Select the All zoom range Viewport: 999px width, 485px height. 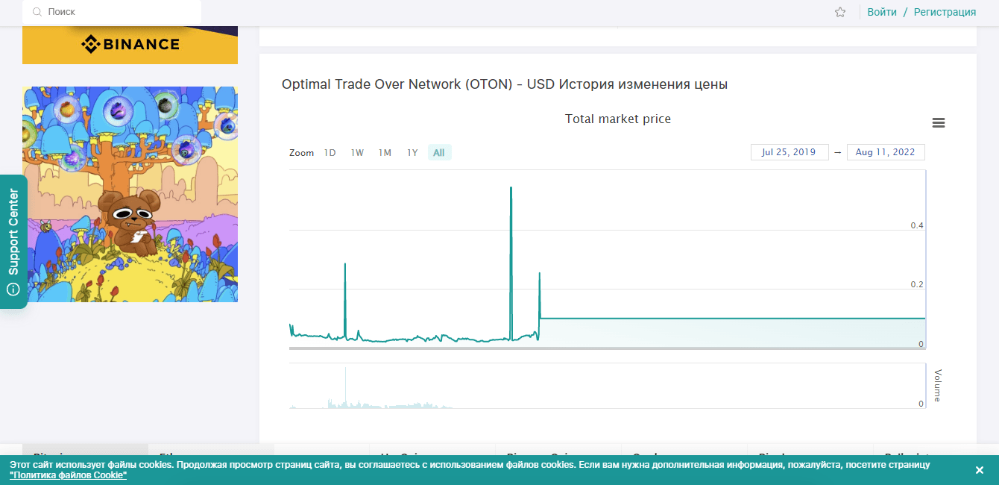click(x=439, y=153)
